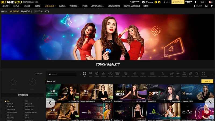This screenshot has width=215, height=121.
Task: Expand the PROMO dropdown menu
Action: [28, 6]
